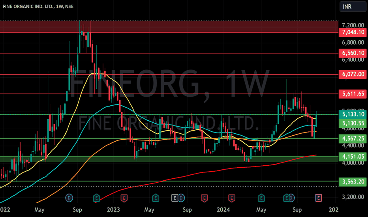Click dividend D marker beside the gray E marker
Screen dimensions: 368x217
point(181,198)
